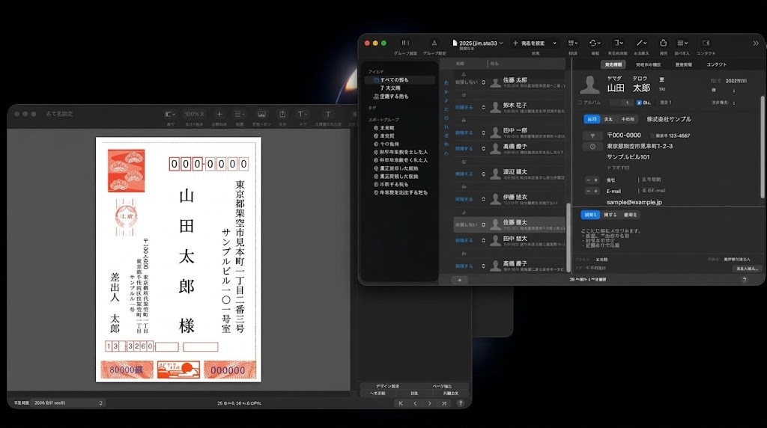Switch to the コンタクト tab in detail pane

click(716, 64)
